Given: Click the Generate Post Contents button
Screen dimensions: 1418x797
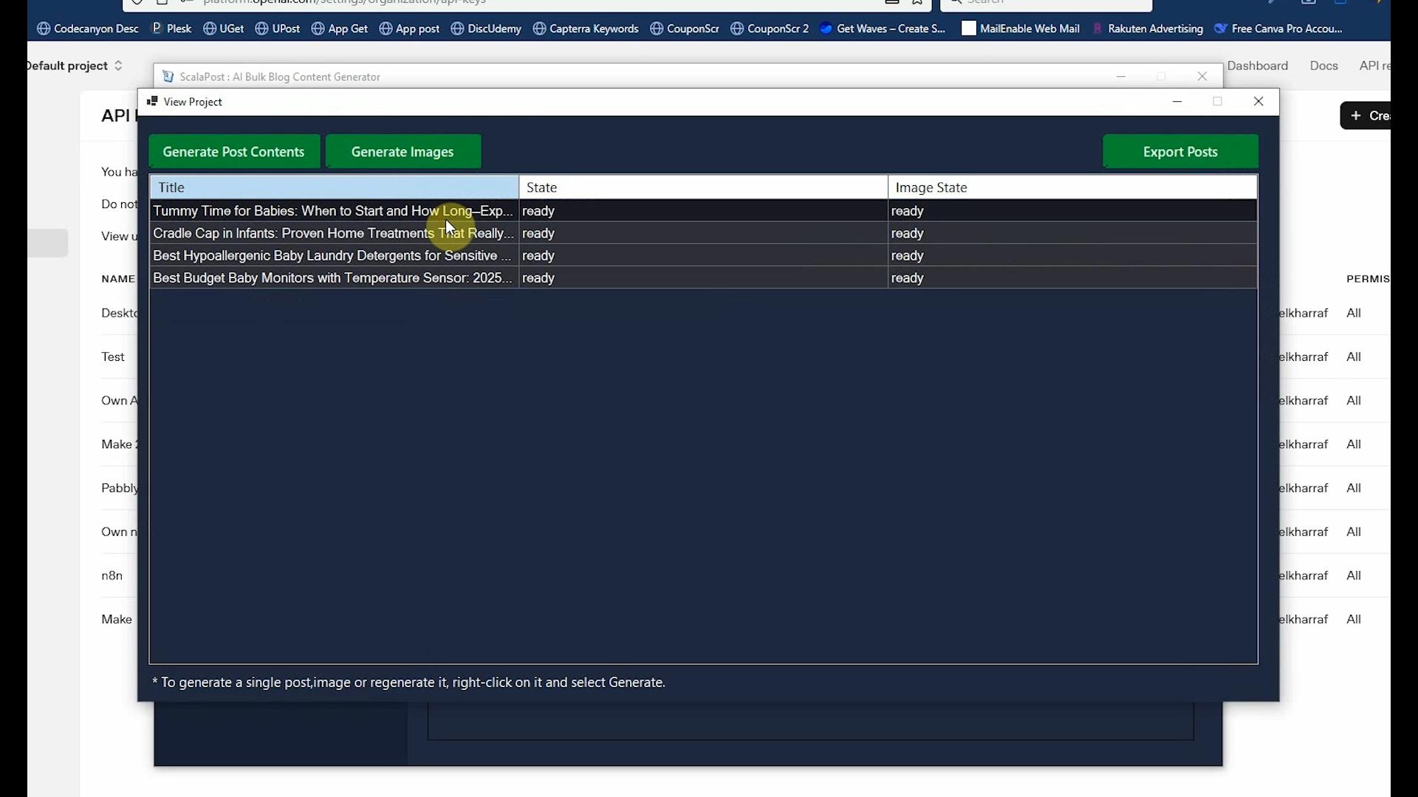Looking at the screenshot, I should [x=234, y=151].
